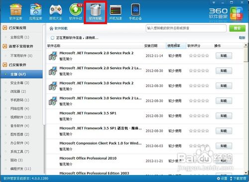Image resolution: width=249 pixels, height=182 pixels.
Task: Sort list by 软件名称 column header
Action: tap(54, 46)
